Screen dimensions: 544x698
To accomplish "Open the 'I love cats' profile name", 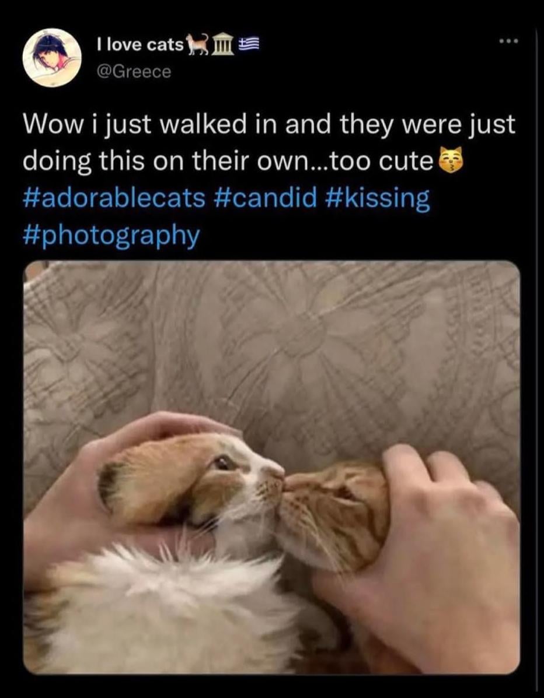I will click(x=140, y=44).
